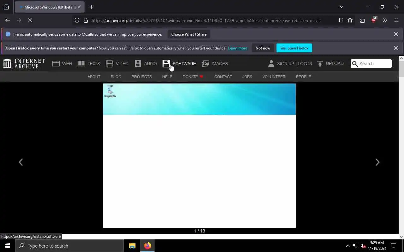Open the ABOUT page link
This screenshot has height=252, width=404.
point(94,77)
